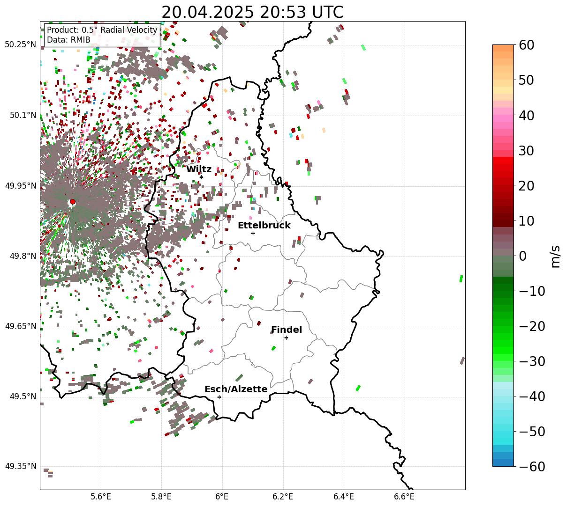This screenshot has width=566, height=506.
Task: Click the bright red 25 m/s colorbar band
Action: [503, 168]
